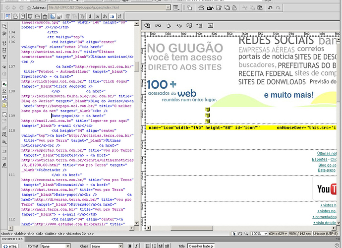Viewport: 342px width, 248px height.
Task: Click the New document icon in standard toolbar
Action: tap(190, 8)
